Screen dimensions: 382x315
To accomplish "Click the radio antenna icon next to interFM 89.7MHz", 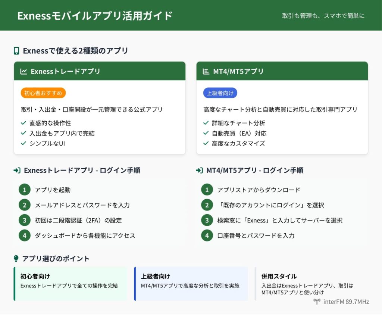I will pos(317,302).
